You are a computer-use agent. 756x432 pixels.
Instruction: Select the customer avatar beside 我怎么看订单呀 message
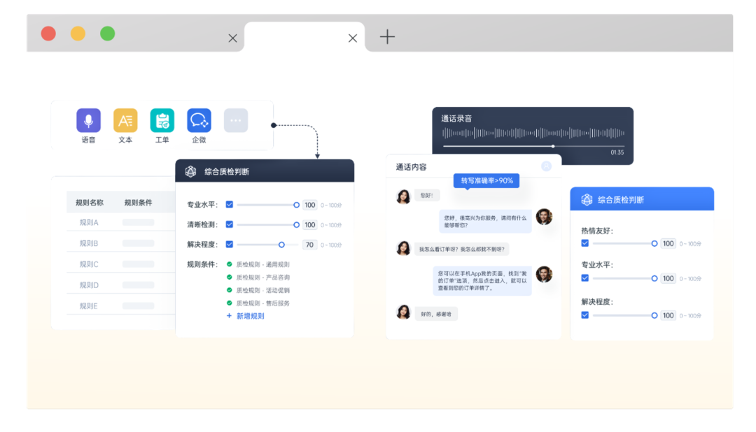403,248
